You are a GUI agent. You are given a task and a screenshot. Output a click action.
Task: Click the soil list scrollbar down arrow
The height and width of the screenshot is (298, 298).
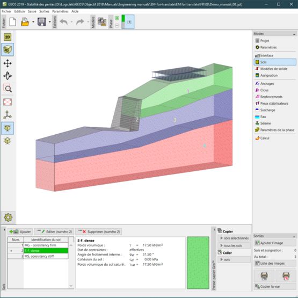coord(71,286)
